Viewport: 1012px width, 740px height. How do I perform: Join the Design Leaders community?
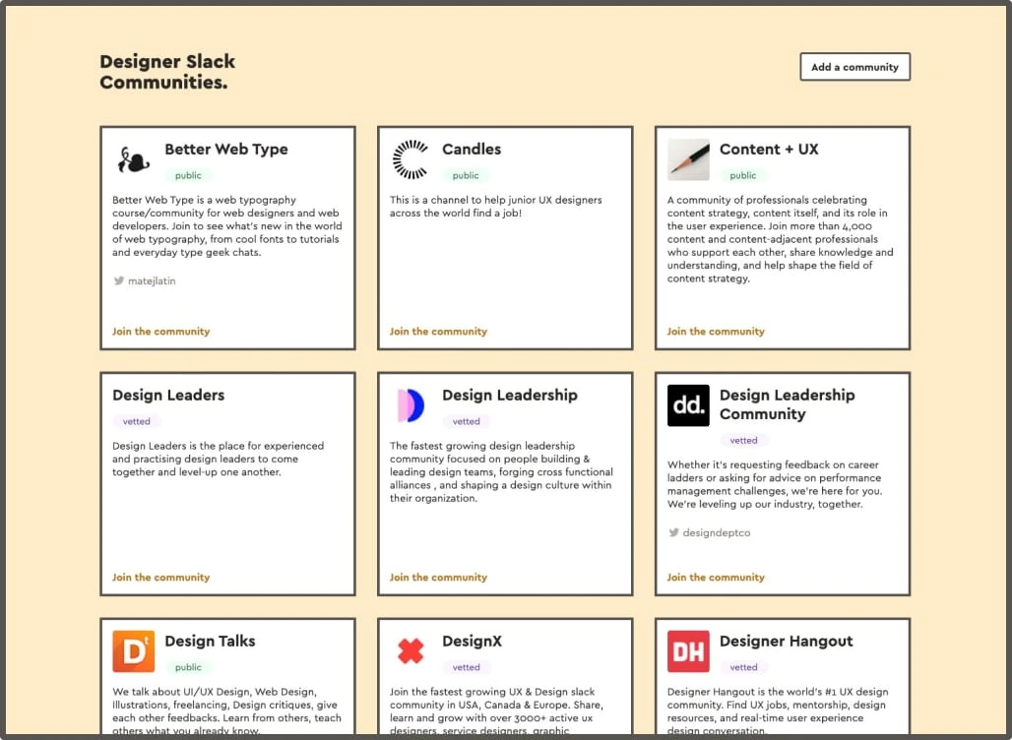point(160,577)
